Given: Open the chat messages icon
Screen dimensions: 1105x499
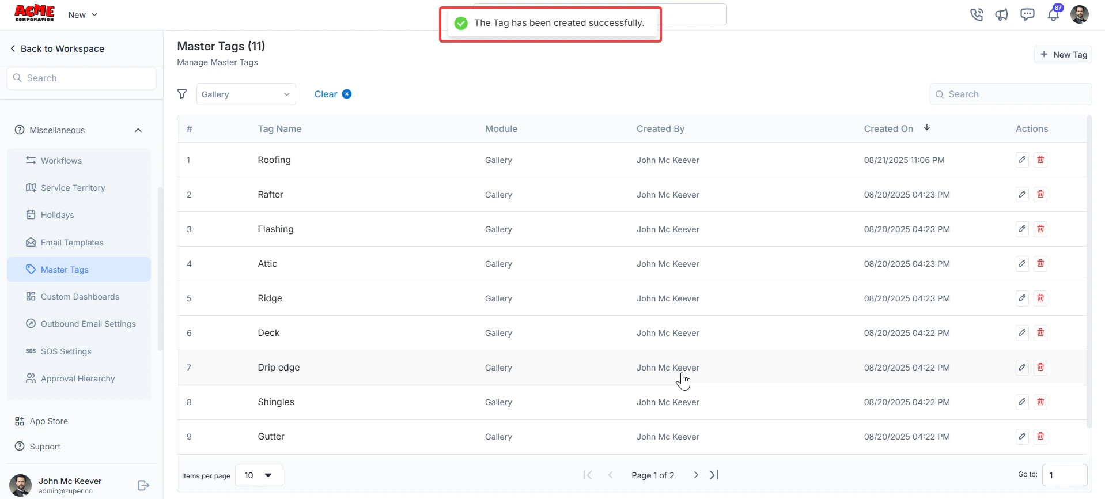Looking at the screenshot, I should click(x=1027, y=14).
